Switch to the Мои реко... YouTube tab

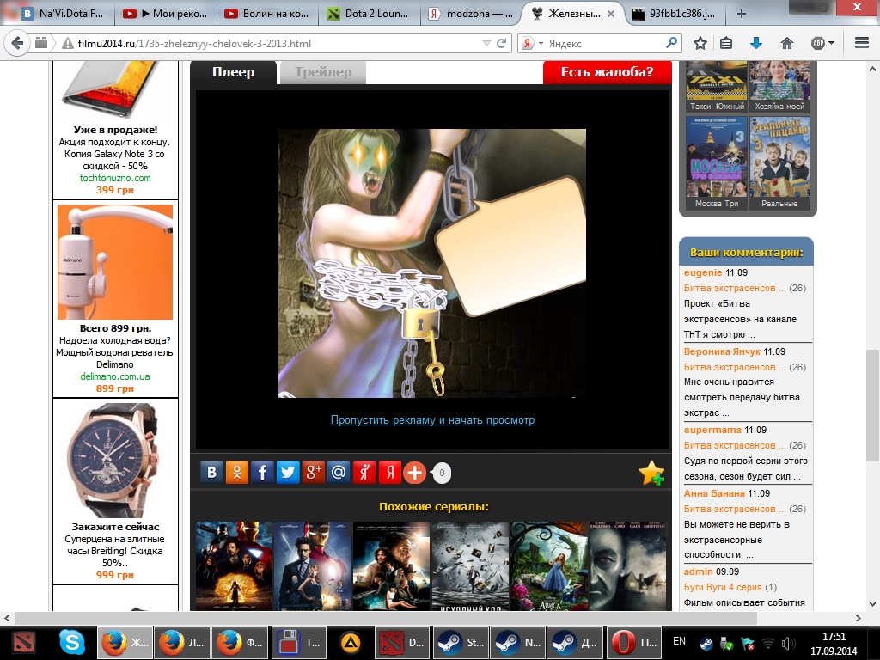click(x=165, y=14)
